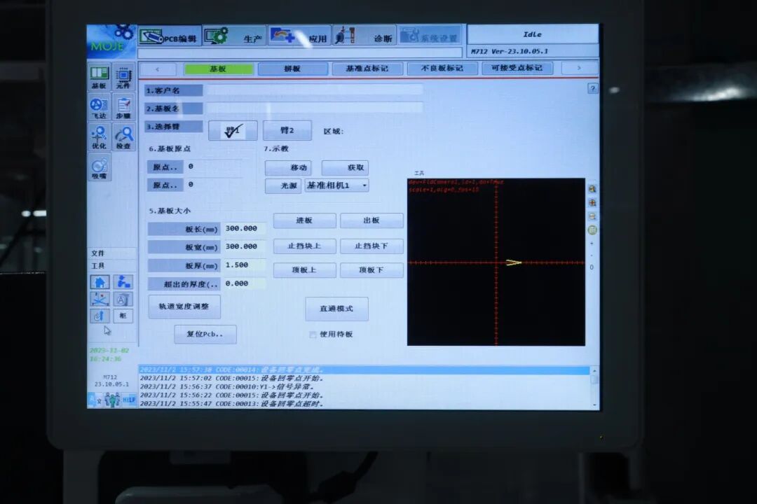
Task: Enable the 使用待板 checkbox
Action: tap(313, 335)
